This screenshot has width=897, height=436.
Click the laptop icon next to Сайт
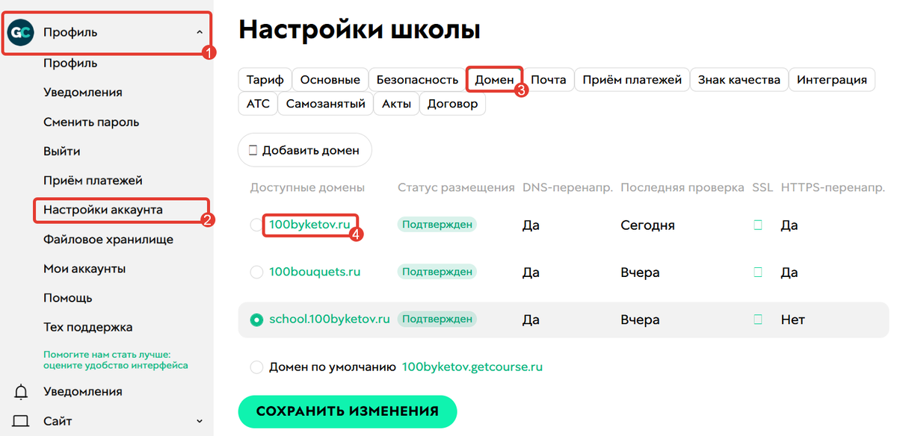pos(21,421)
